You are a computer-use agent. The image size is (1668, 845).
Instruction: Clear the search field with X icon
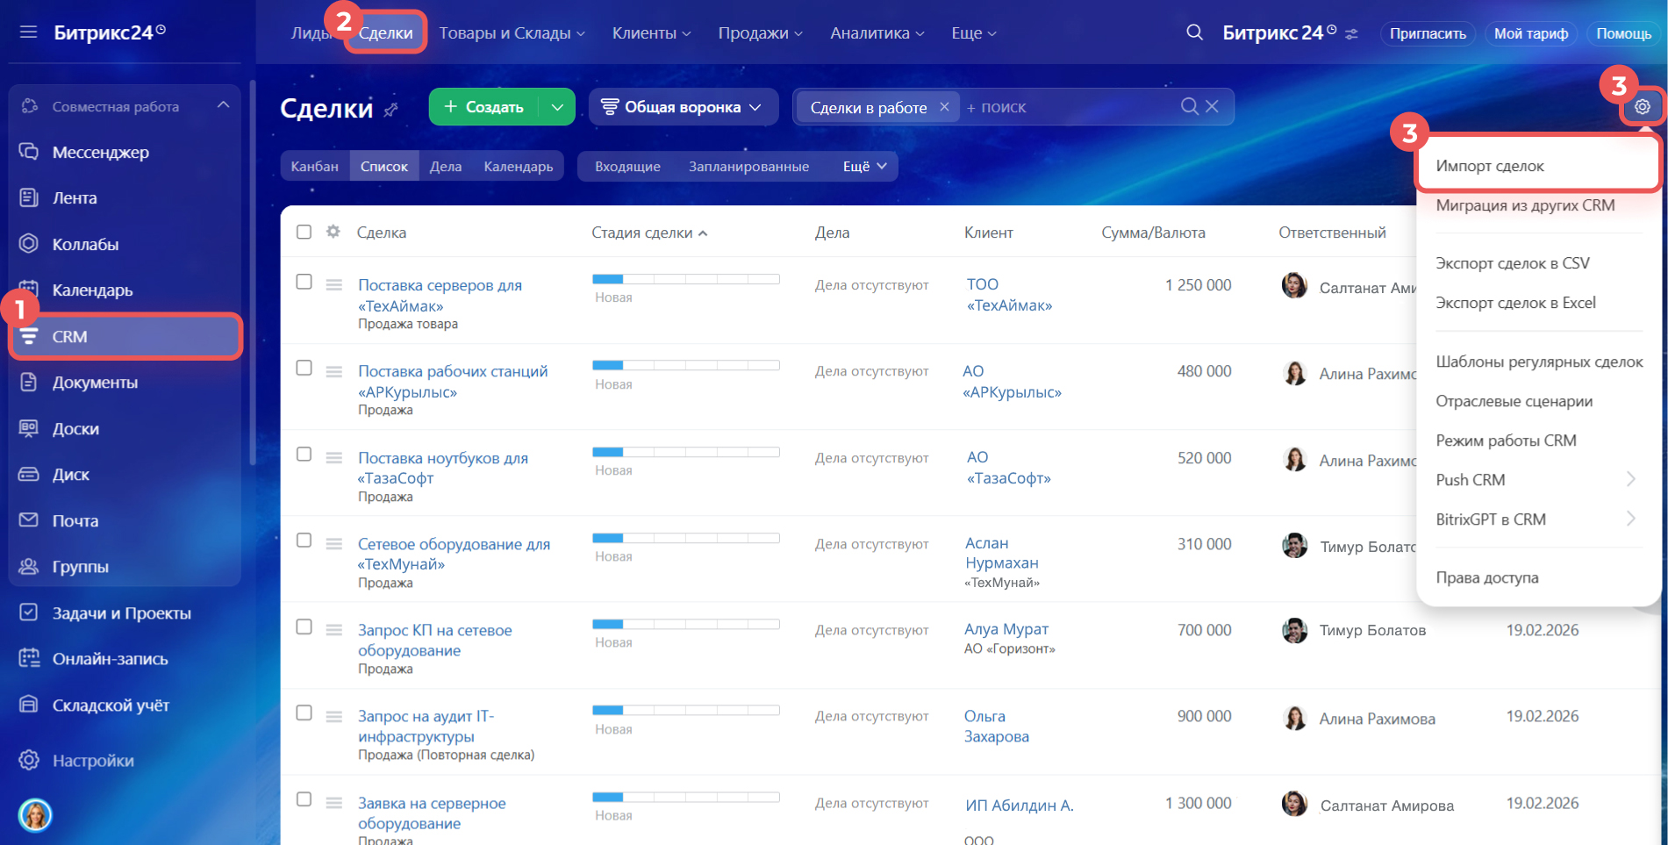pyautogui.click(x=1212, y=106)
